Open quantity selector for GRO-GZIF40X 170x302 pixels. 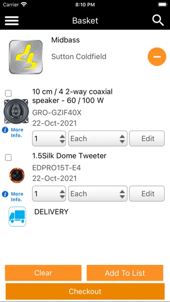point(49,139)
